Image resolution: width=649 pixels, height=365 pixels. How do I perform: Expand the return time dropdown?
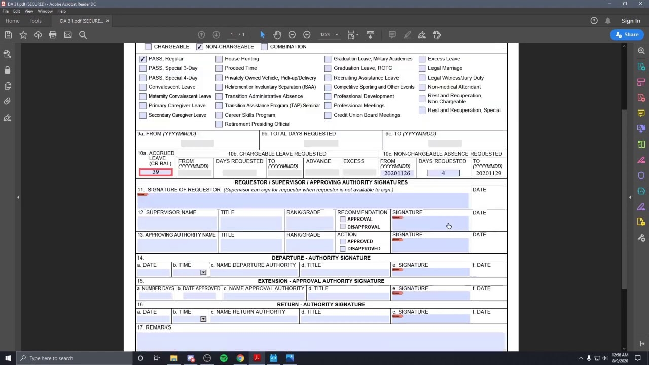pos(203,319)
